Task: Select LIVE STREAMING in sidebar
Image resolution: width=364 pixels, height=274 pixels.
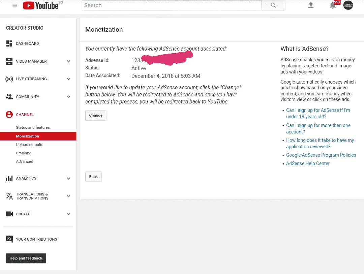Action: click(x=31, y=79)
